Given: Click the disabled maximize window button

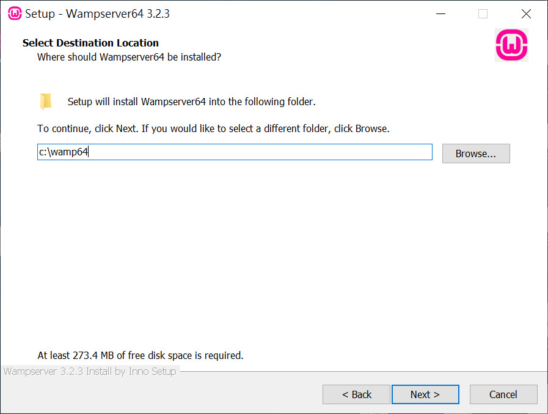Looking at the screenshot, I should click(x=483, y=13).
